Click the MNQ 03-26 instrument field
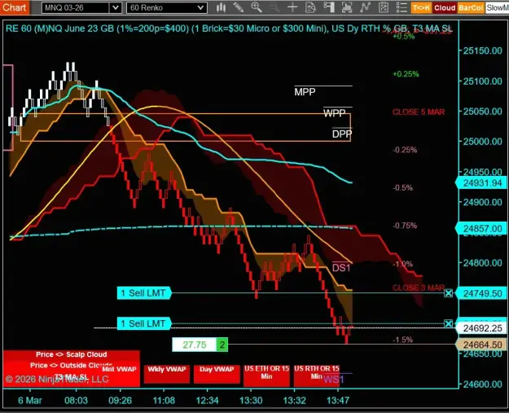Screen dimensions: 509x413 point(76,8)
